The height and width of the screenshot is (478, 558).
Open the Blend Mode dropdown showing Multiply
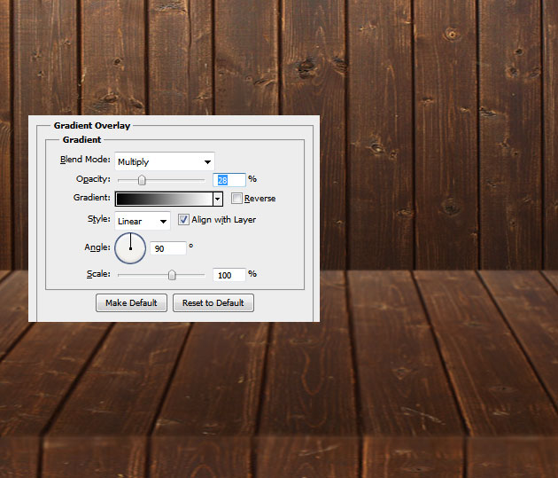[165, 161]
